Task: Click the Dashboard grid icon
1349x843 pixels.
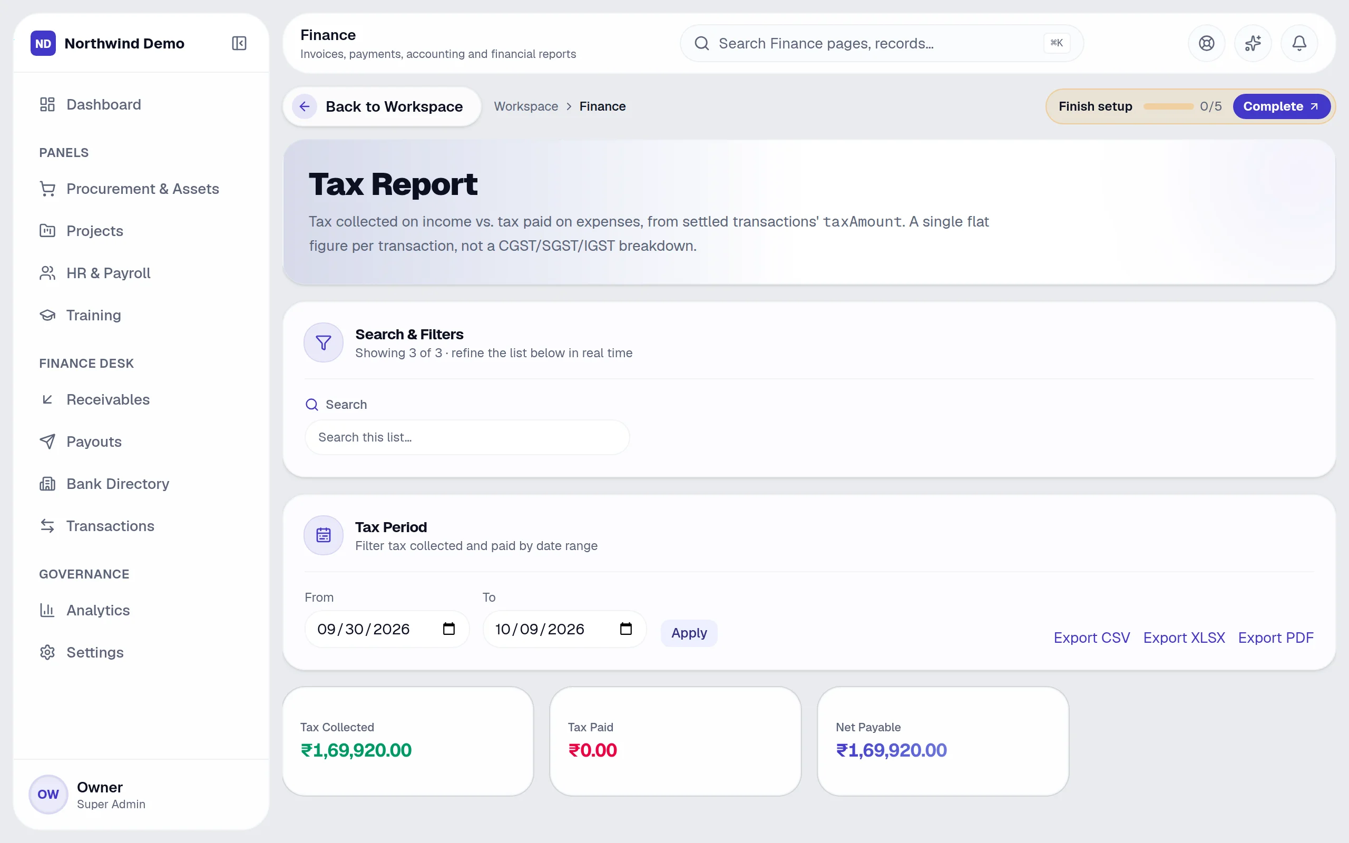Action: click(47, 104)
